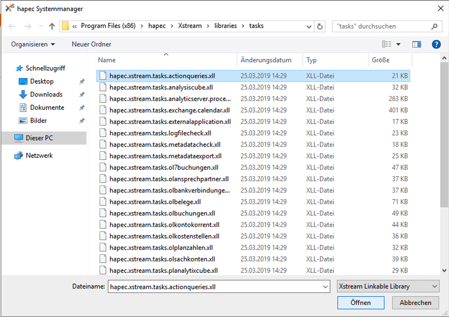The height and width of the screenshot is (317, 449).
Task: Select Dieser PC in sidebar
Action: 39,138
